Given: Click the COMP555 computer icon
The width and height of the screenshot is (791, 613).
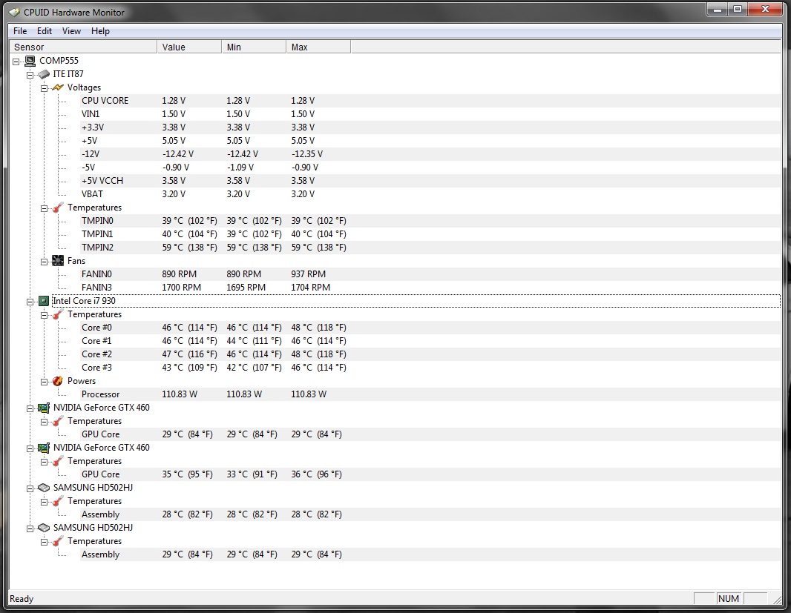Looking at the screenshot, I should coord(30,61).
